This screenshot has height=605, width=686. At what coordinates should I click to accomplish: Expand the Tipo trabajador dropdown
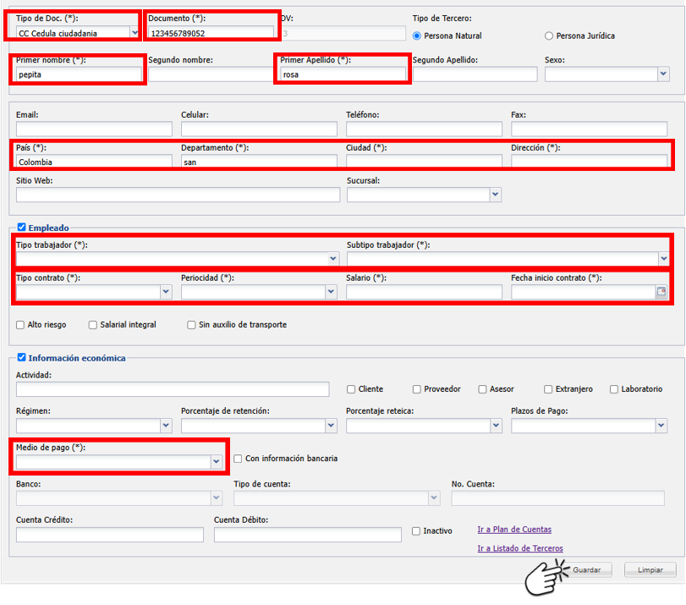(333, 259)
